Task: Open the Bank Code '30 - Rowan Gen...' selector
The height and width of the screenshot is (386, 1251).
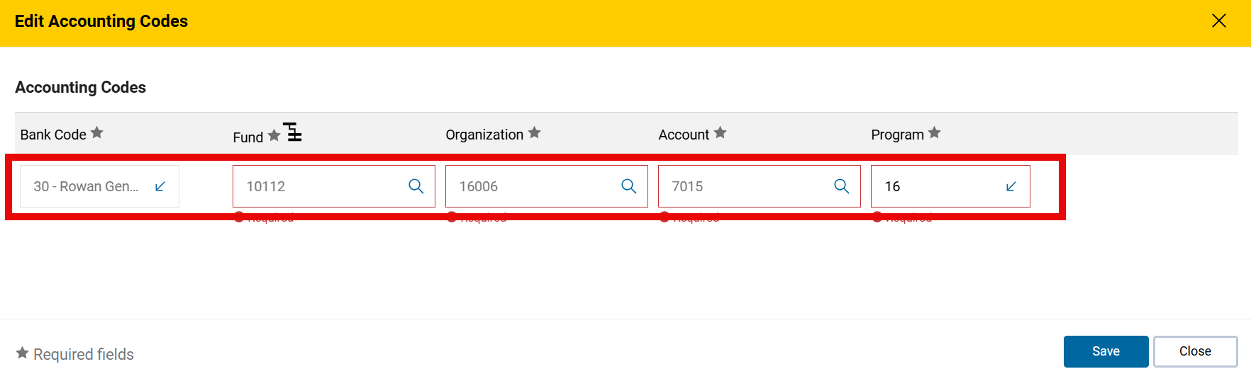Action: coord(87,186)
